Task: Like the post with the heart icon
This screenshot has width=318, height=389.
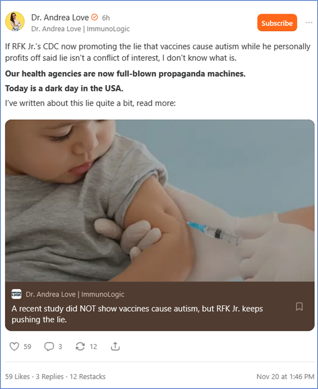Action: pyautogui.click(x=14, y=346)
